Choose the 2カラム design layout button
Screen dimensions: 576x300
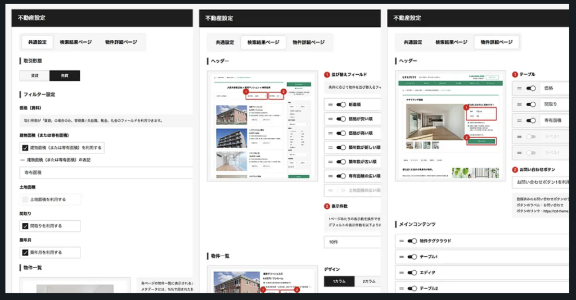click(368, 281)
